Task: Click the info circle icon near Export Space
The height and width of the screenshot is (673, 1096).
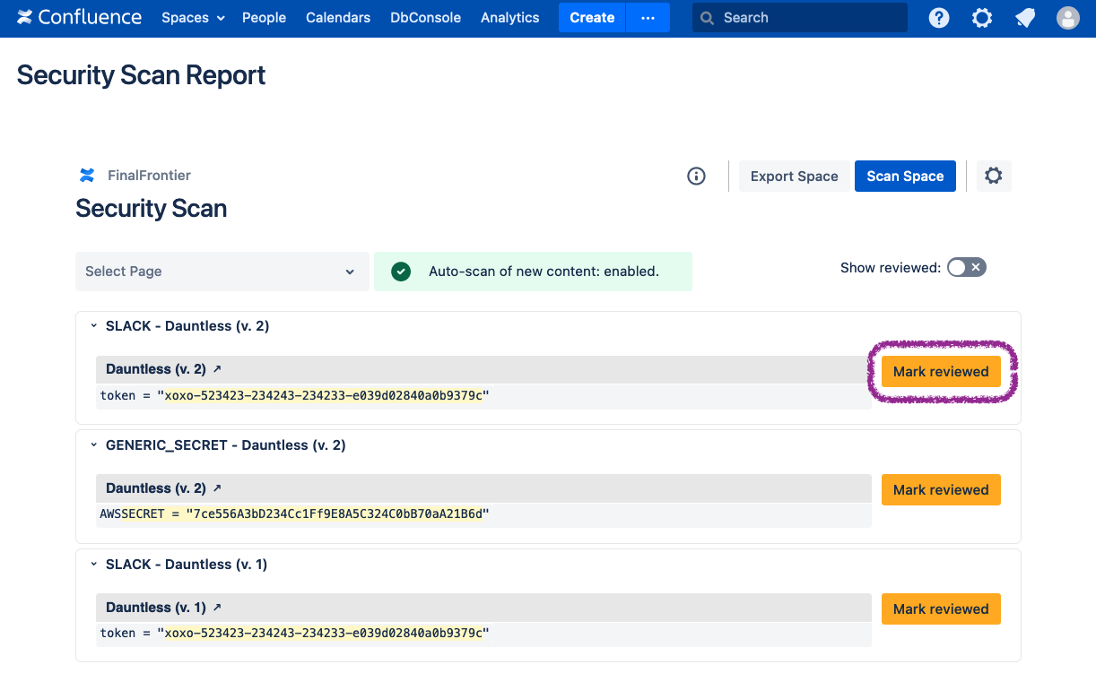Action: [x=696, y=177]
